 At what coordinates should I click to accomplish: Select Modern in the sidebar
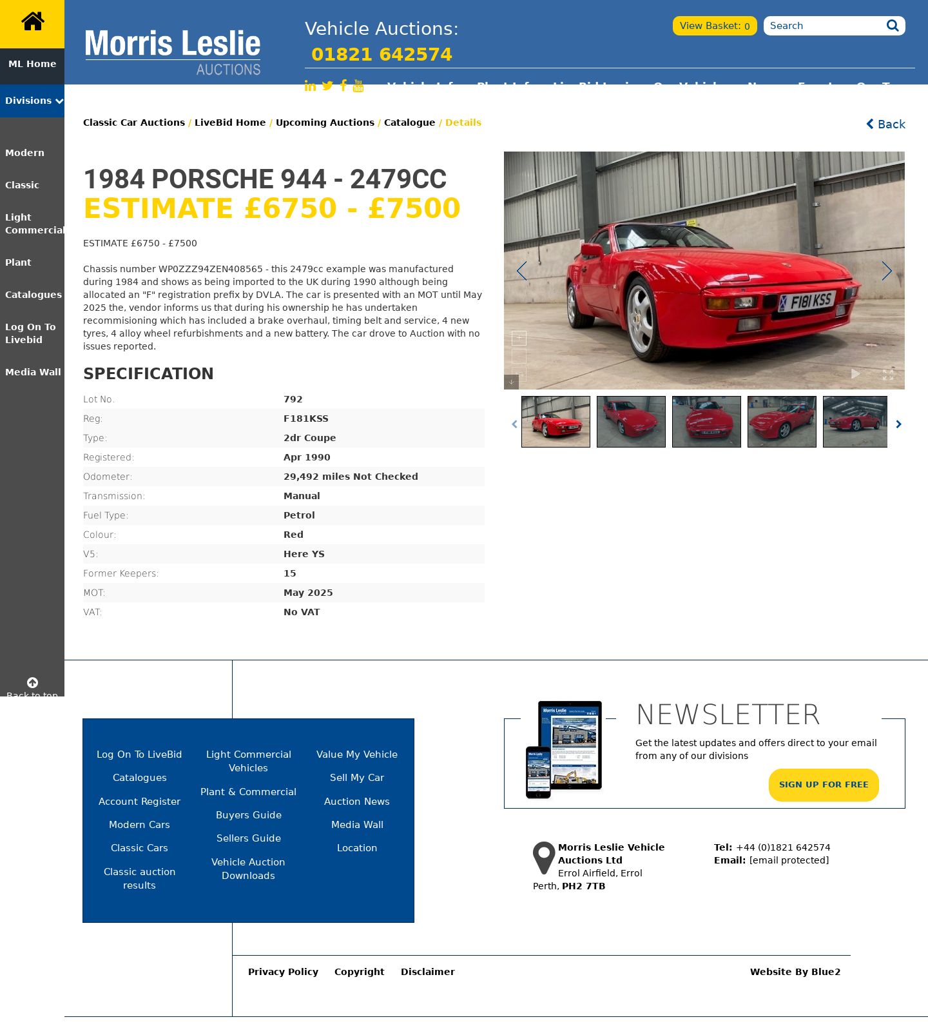pos(24,153)
